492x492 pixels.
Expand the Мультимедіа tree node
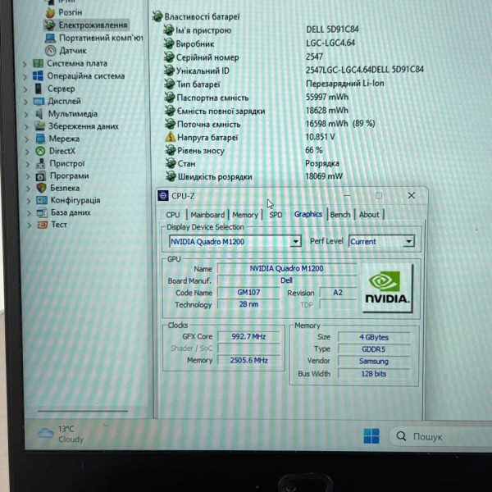point(26,115)
